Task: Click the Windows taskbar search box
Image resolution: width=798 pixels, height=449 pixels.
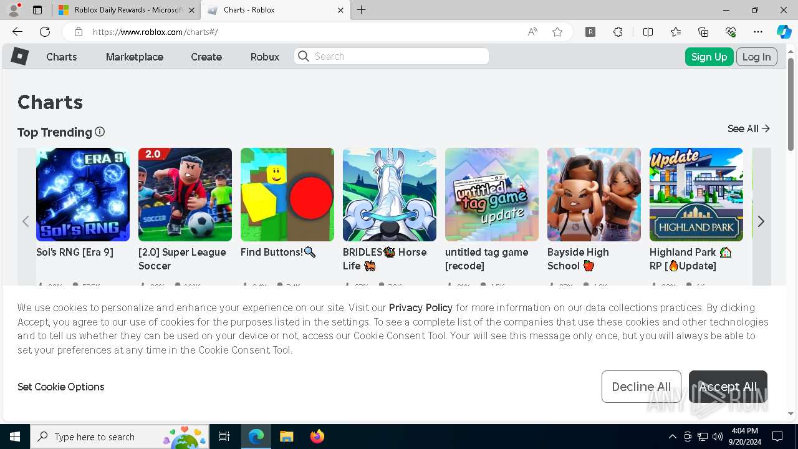Action: (120, 437)
